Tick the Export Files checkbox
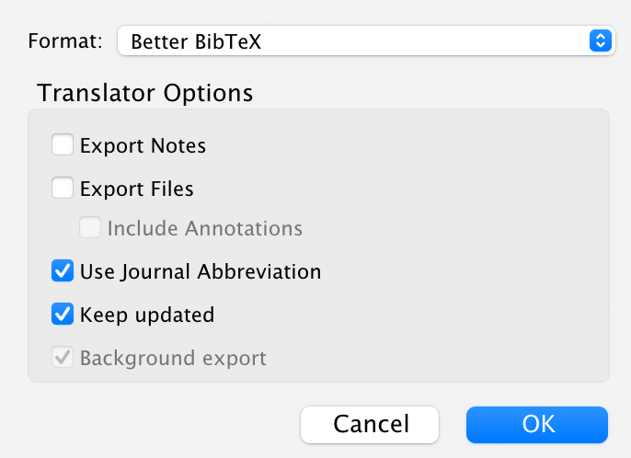Viewport: 631px width, 458px height. tap(63, 188)
